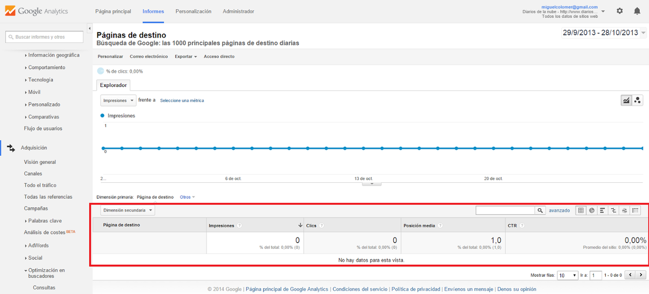Switch to the performance bar view icon
Screen dimensions: 649x294
(x=602, y=210)
